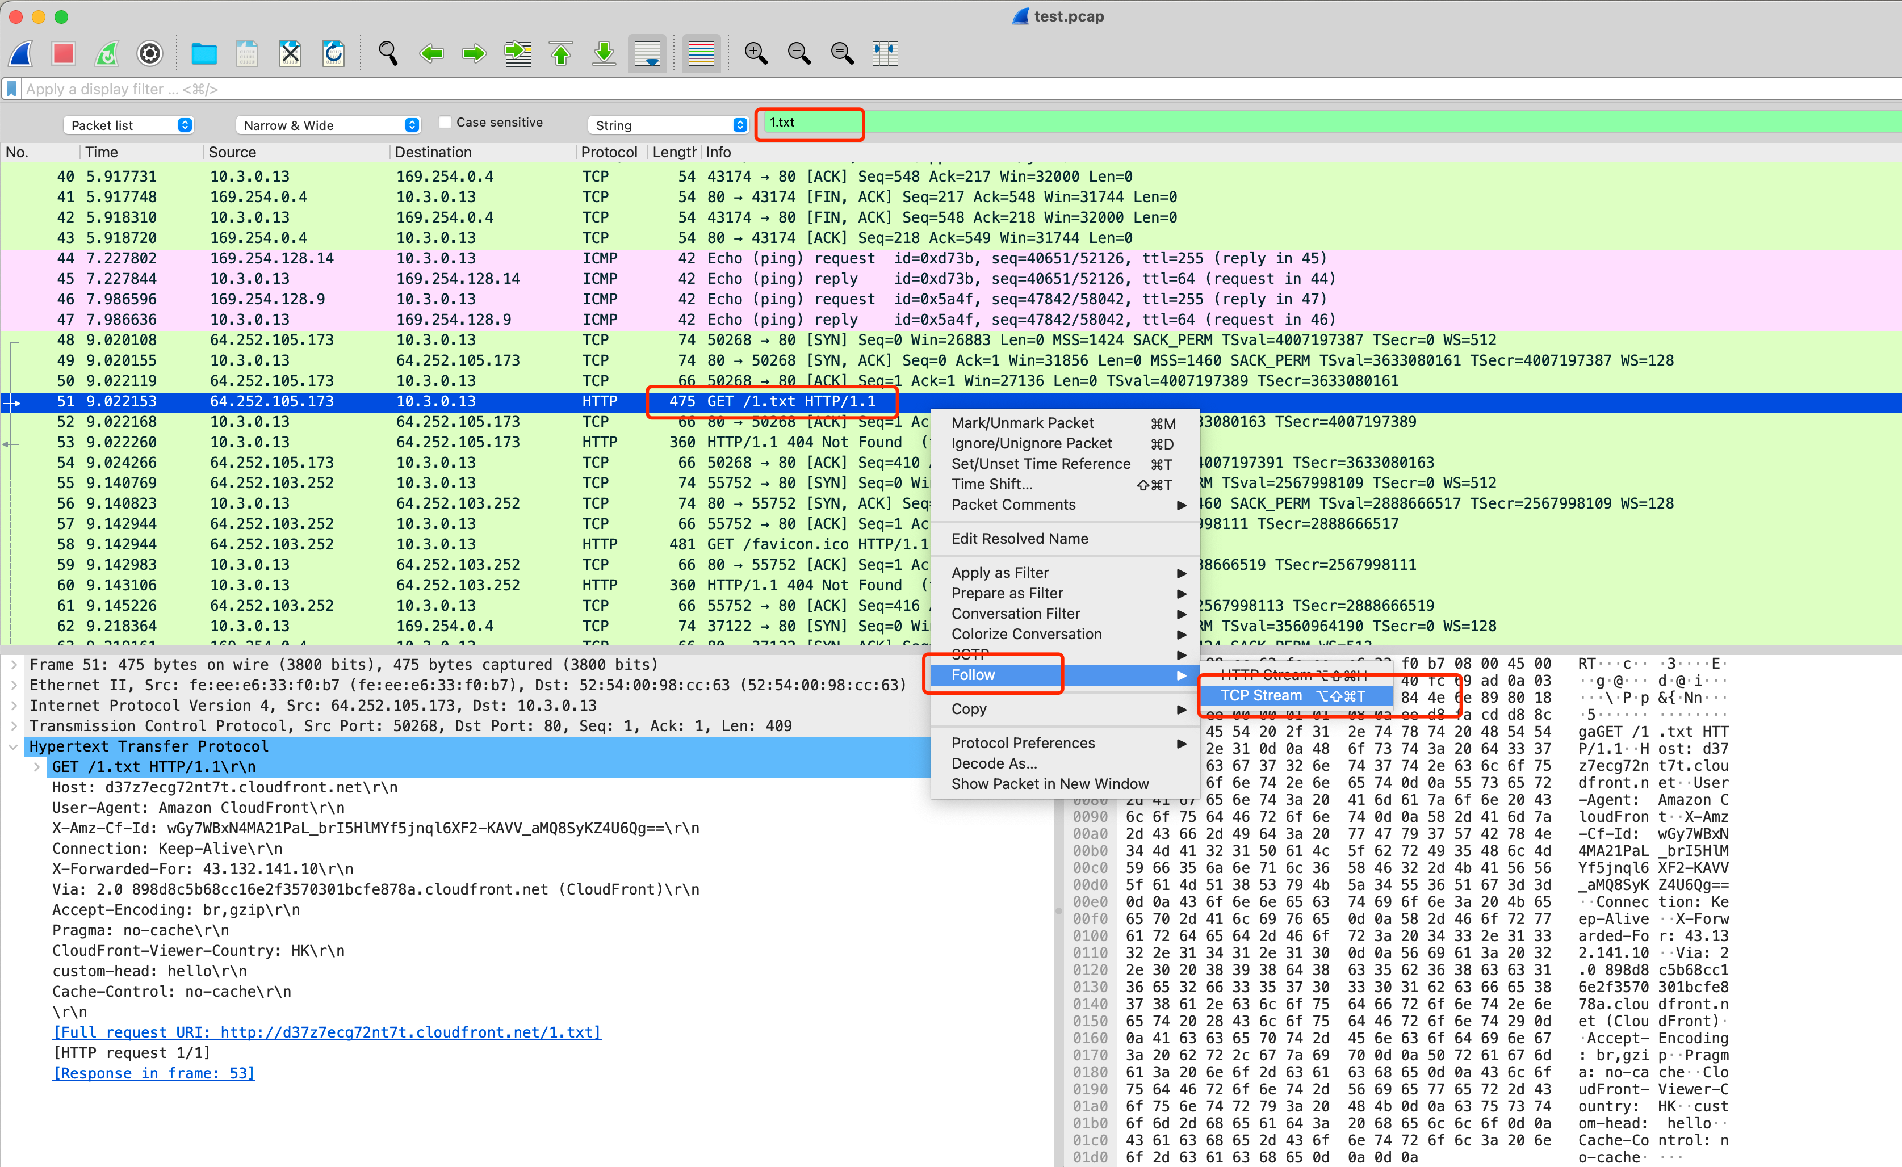Open Prepare as Filter submenu
Screen dimensions: 1902x1167
[1065, 594]
